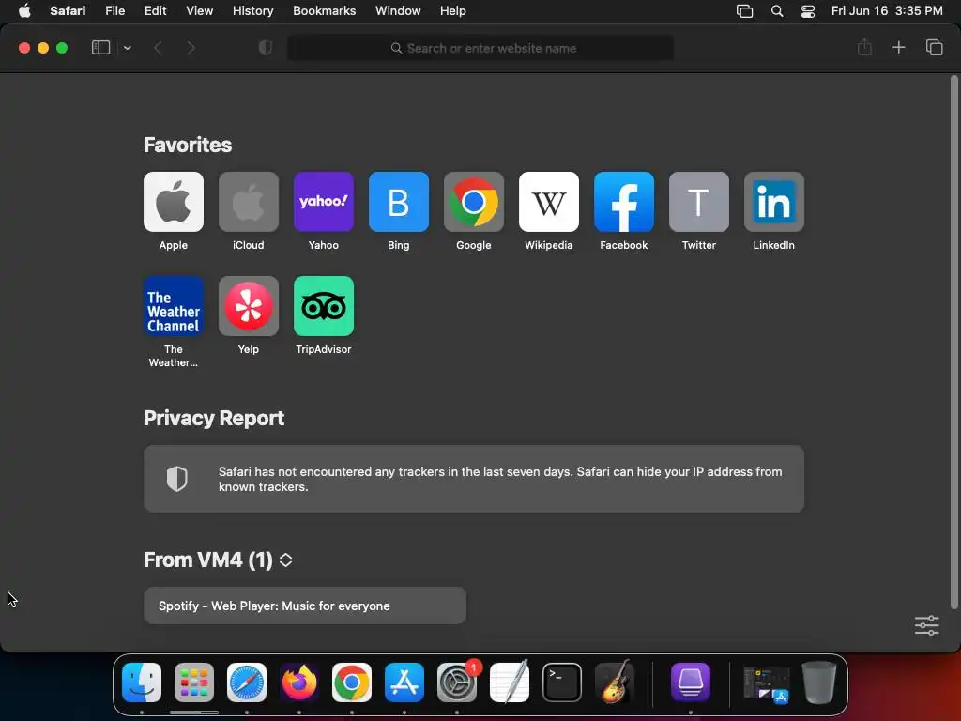Open the iCloud favorite
Screen dimensions: 961x721
248,202
